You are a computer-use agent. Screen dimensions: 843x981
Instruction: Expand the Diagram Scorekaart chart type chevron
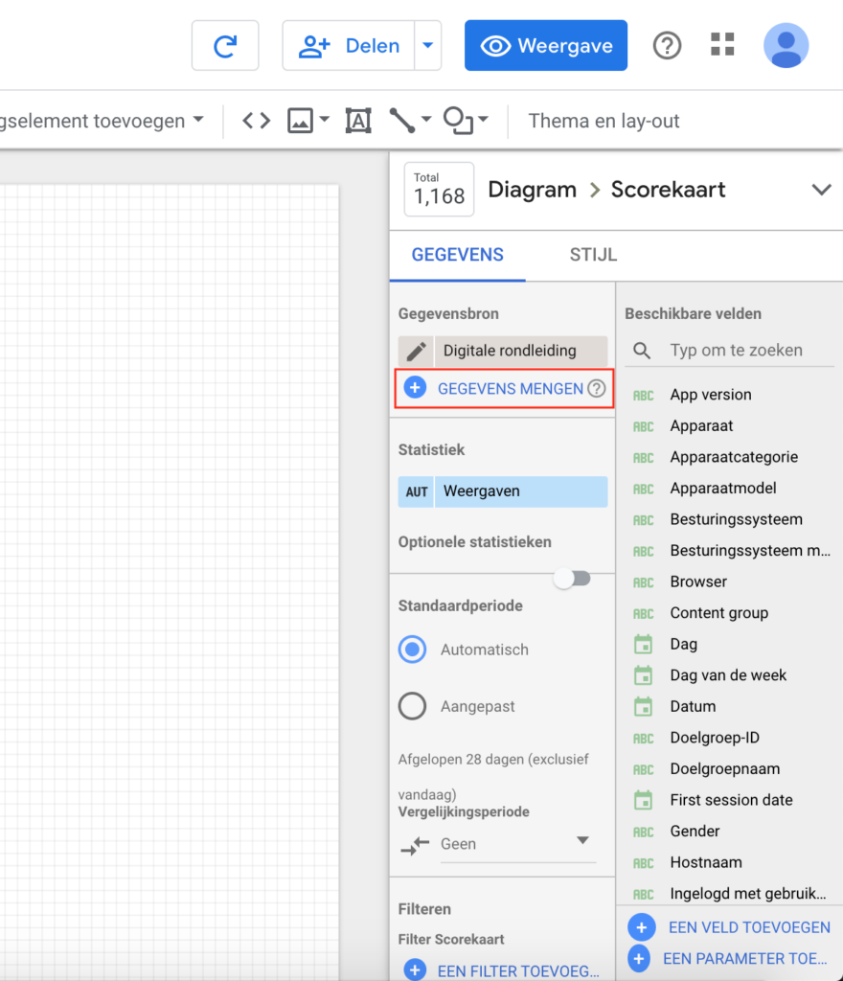click(821, 190)
